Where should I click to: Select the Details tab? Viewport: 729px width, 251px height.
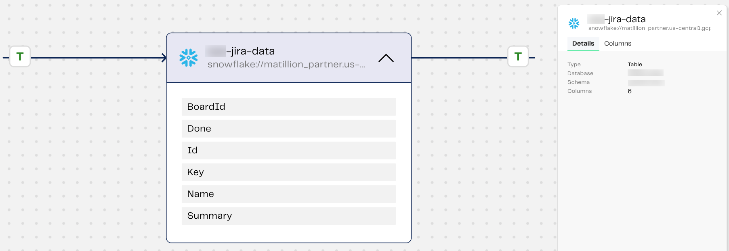point(583,44)
